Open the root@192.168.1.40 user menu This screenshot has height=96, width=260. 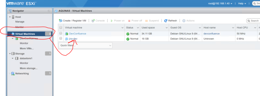[x=220, y=4]
